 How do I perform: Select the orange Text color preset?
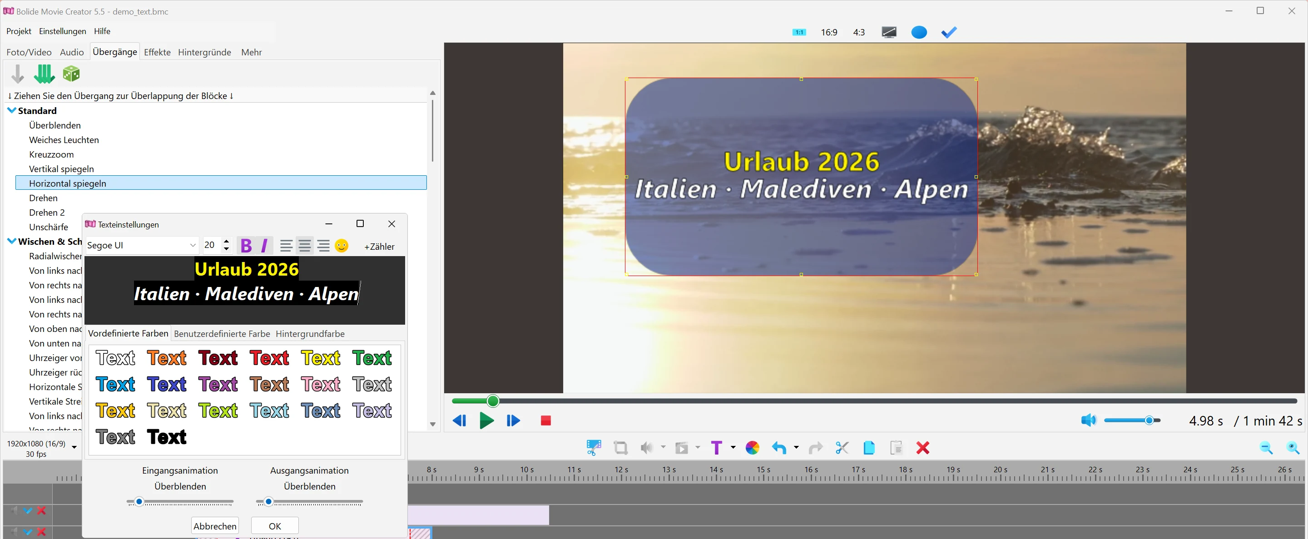(x=167, y=358)
